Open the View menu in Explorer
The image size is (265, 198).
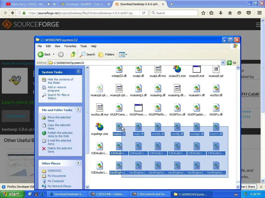point(57,46)
